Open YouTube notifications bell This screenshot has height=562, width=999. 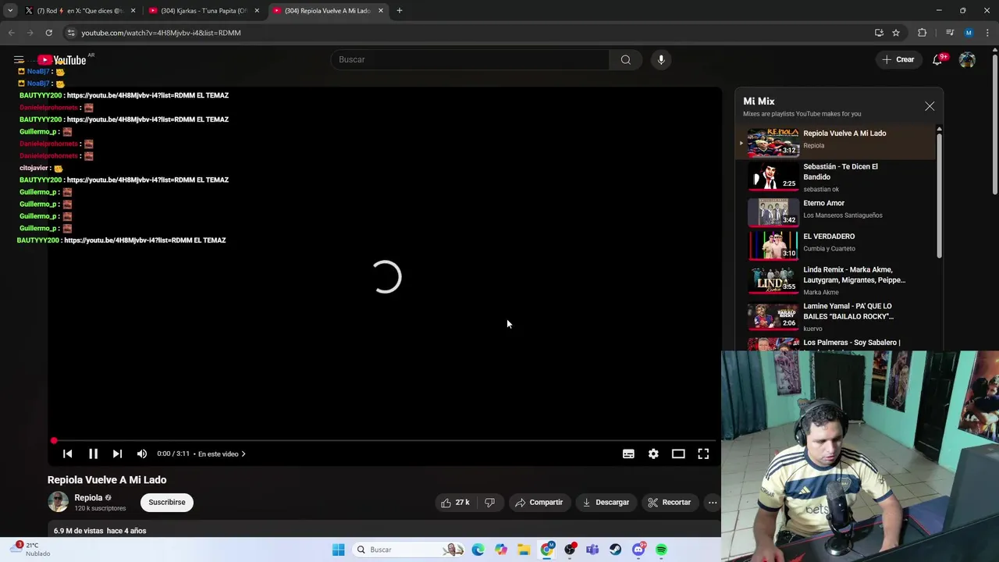click(x=937, y=59)
